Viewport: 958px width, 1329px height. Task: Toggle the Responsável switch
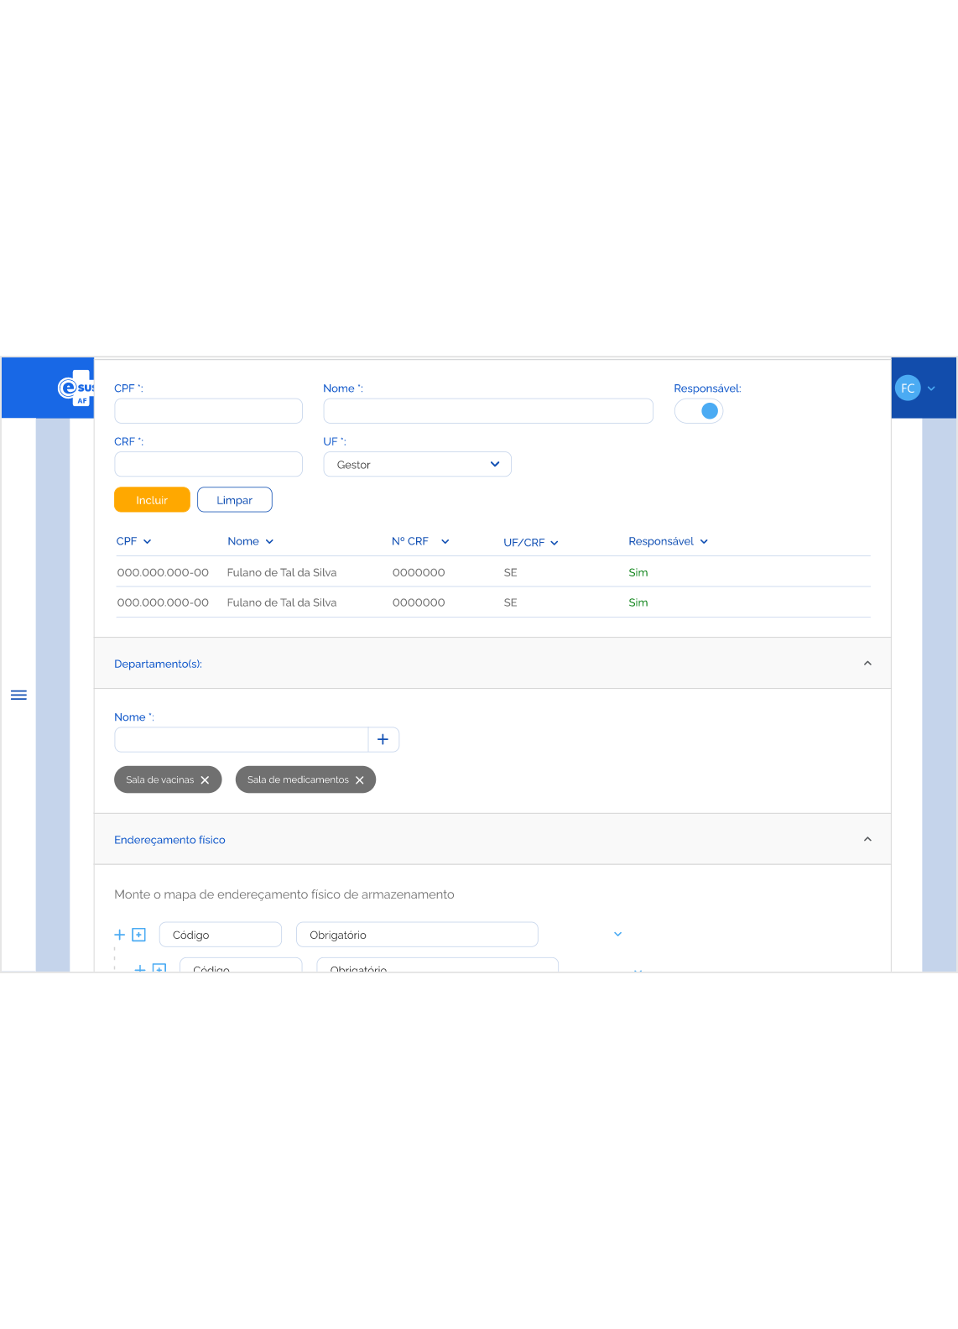[x=699, y=411]
